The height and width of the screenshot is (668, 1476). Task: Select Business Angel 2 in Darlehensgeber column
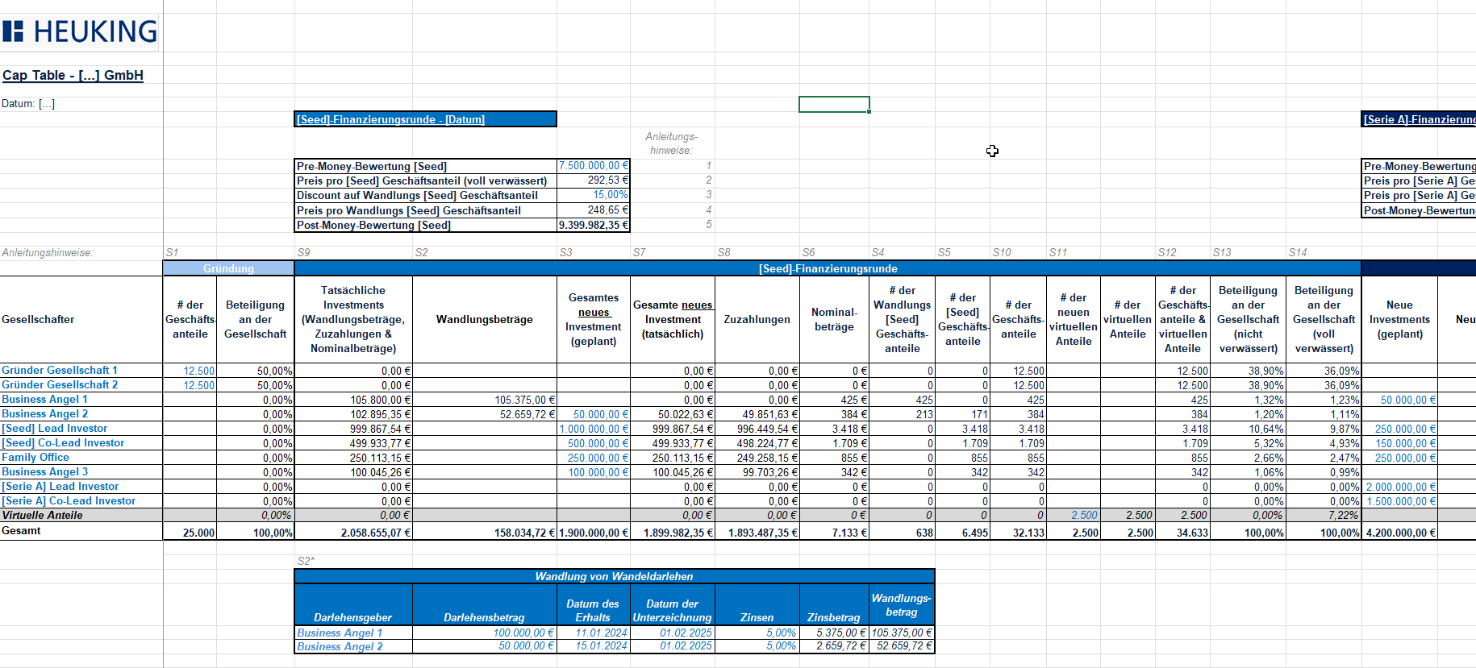(x=340, y=646)
